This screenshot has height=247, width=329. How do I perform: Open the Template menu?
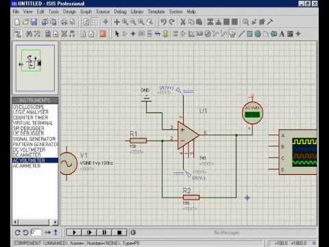(156, 12)
